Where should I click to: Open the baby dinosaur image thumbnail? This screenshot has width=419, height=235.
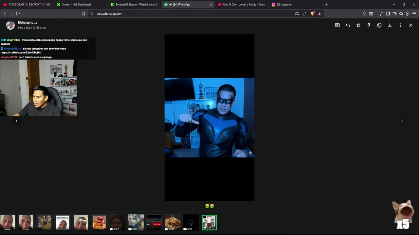99,222
